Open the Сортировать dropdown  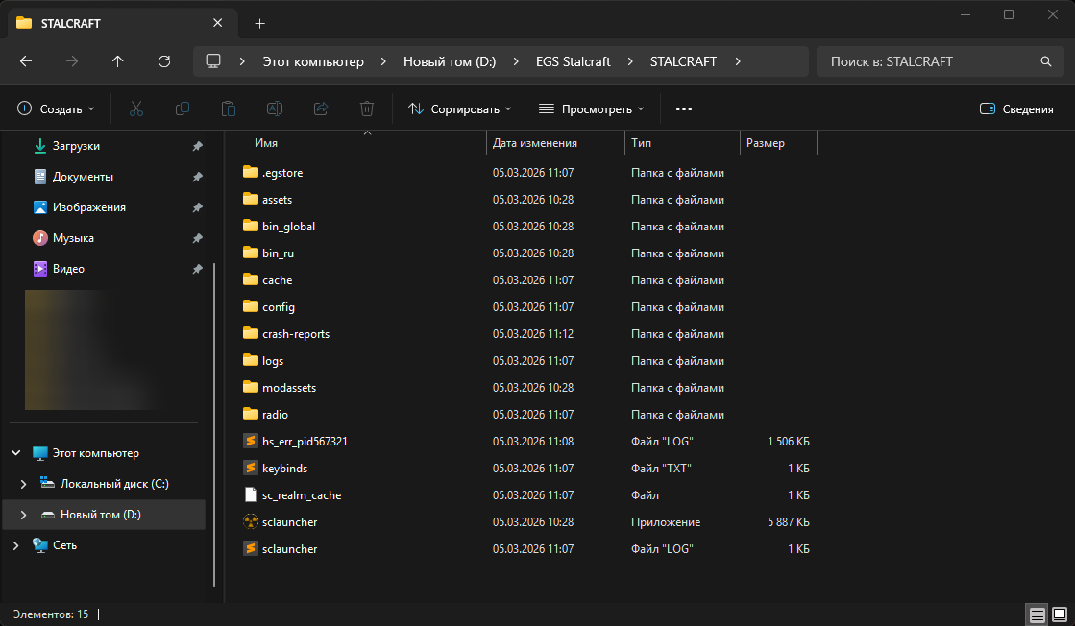click(460, 109)
